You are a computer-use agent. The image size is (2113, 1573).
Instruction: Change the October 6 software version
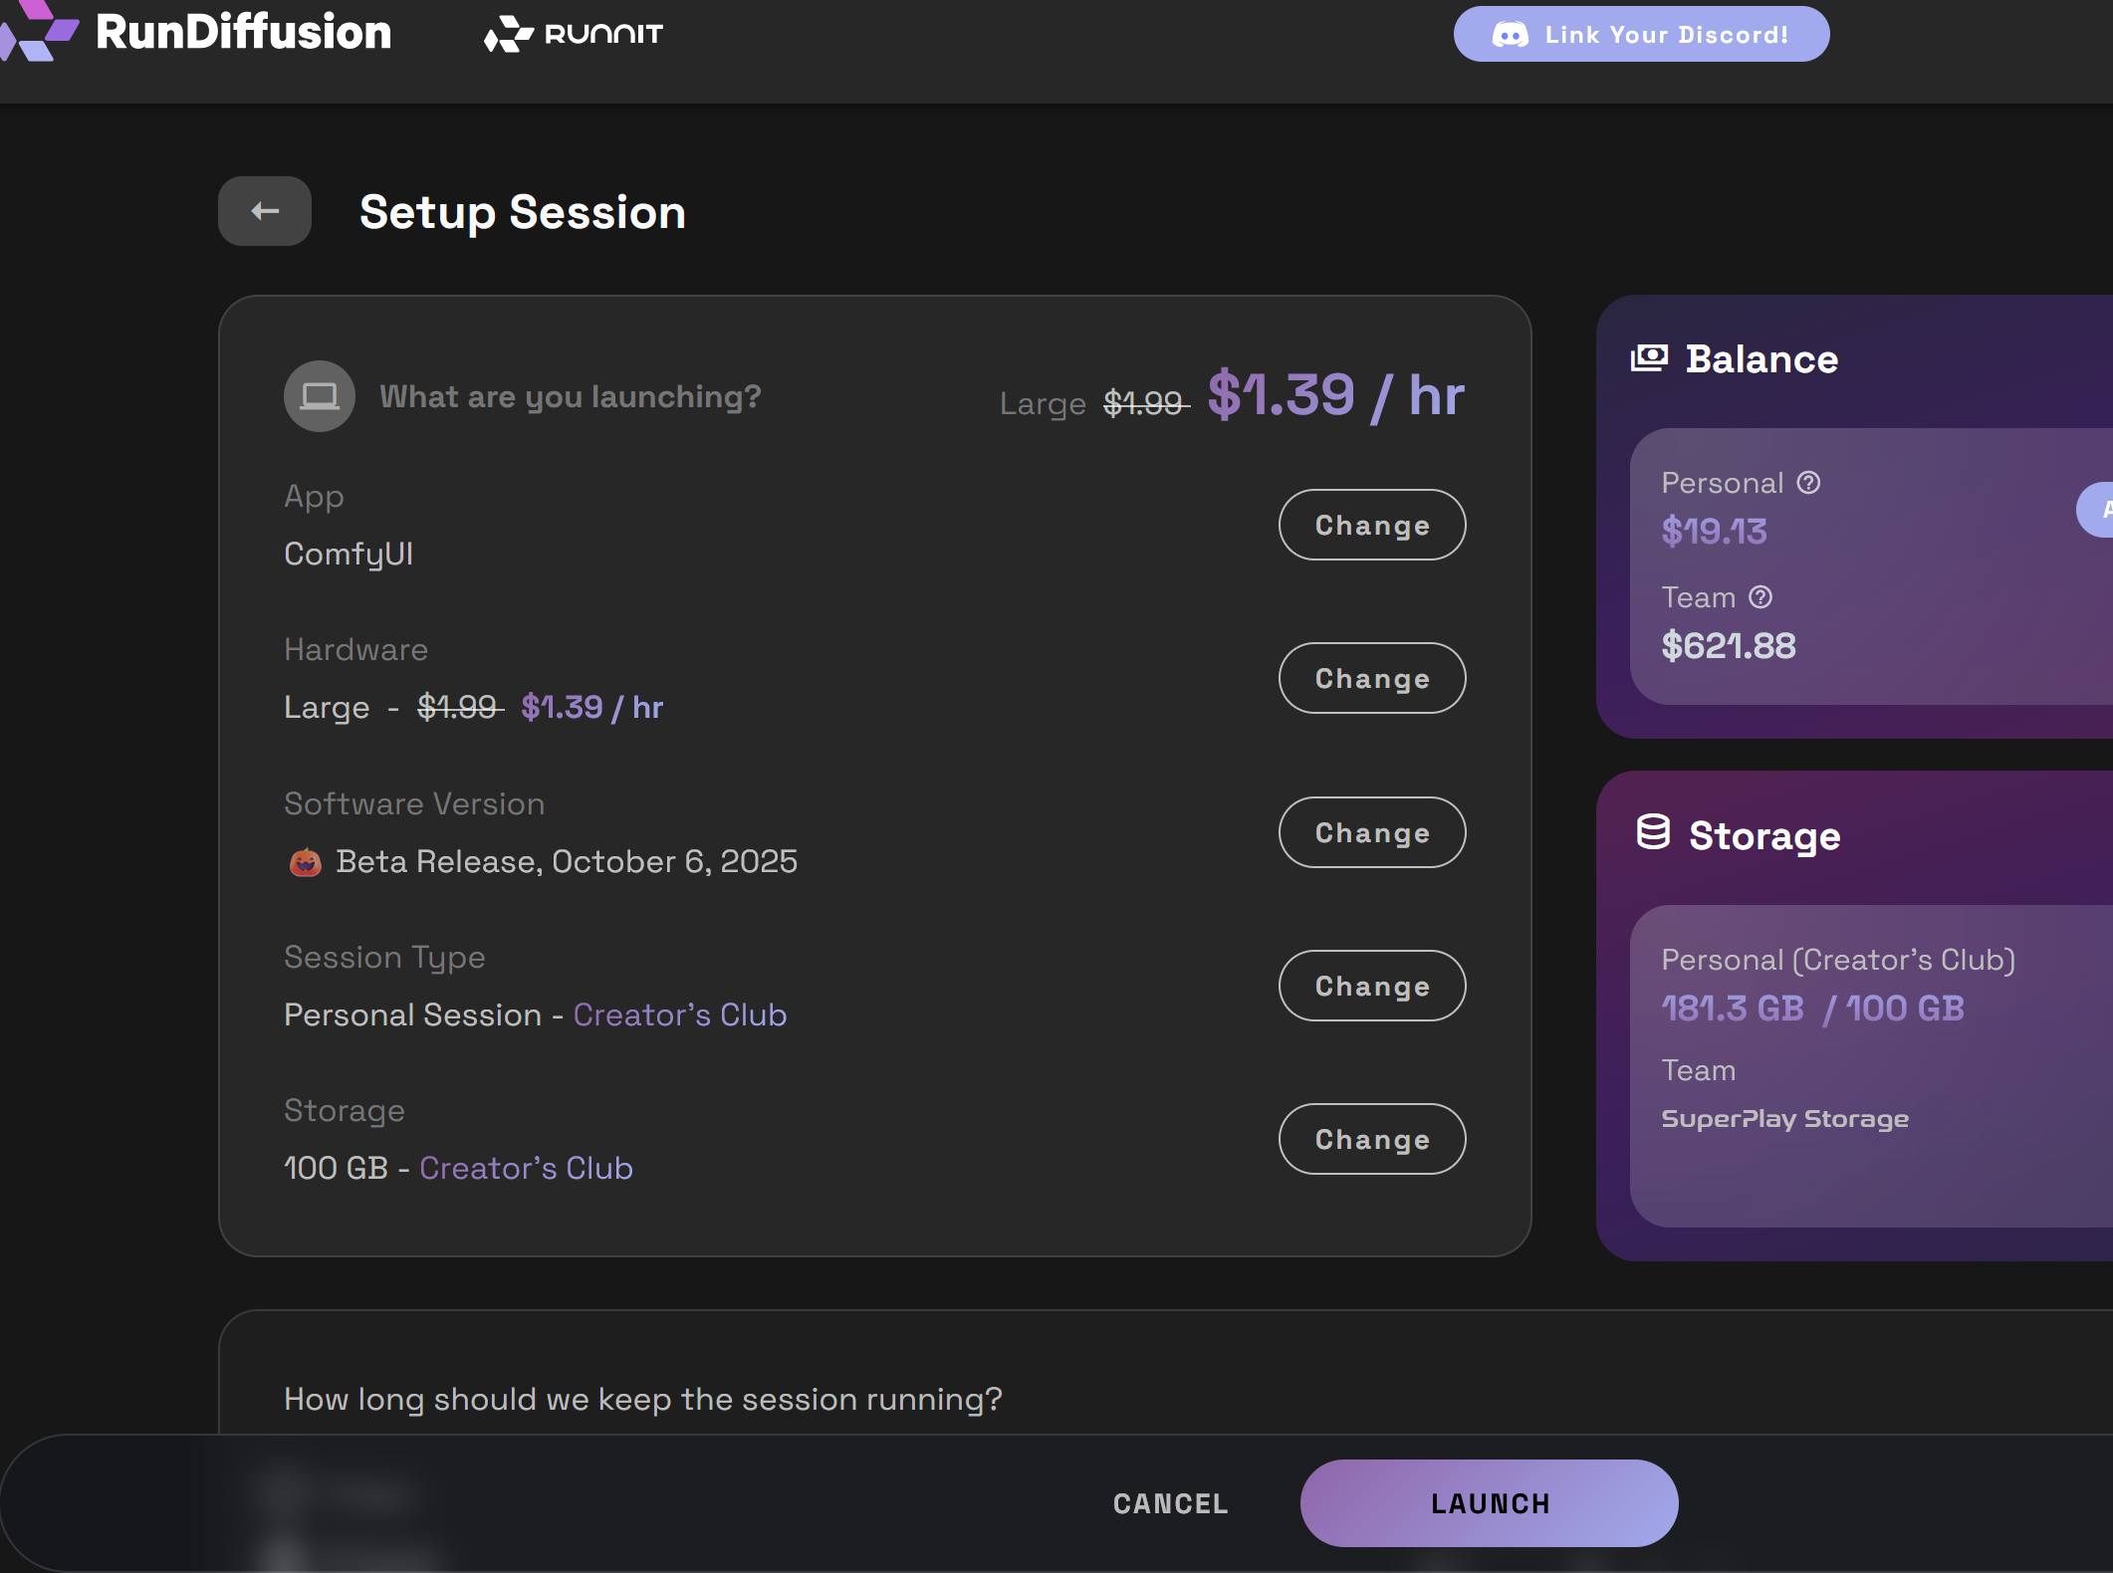[x=1372, y=832]
